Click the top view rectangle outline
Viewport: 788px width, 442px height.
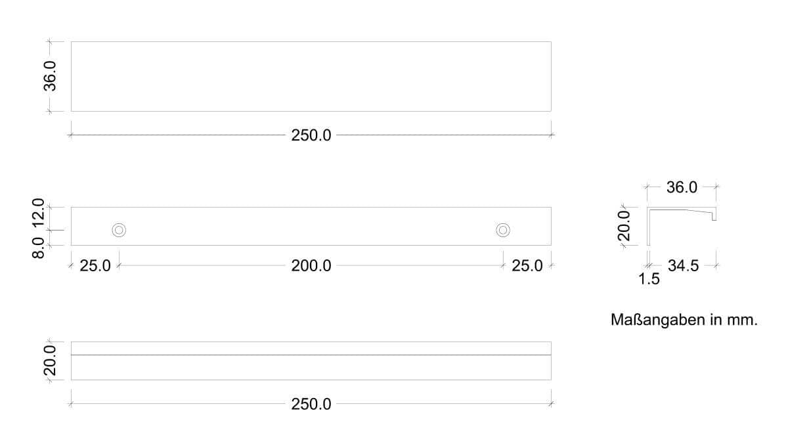click(311, 76)
